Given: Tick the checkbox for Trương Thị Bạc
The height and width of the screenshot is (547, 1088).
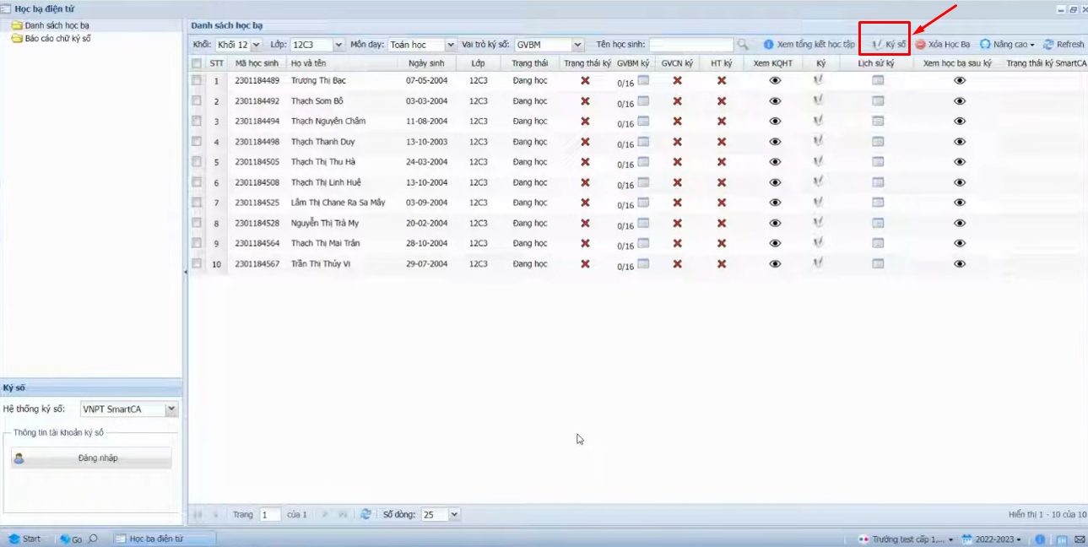Looking at the screenshot, I should pyautogui.click(x=197, y=81).
